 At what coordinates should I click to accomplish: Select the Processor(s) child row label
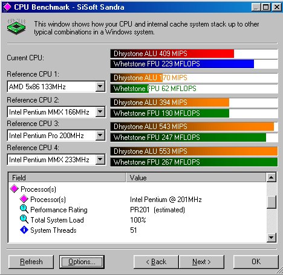tap(48, 200)
